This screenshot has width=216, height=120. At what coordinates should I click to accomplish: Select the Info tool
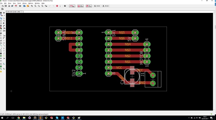[x=1, y=13]
